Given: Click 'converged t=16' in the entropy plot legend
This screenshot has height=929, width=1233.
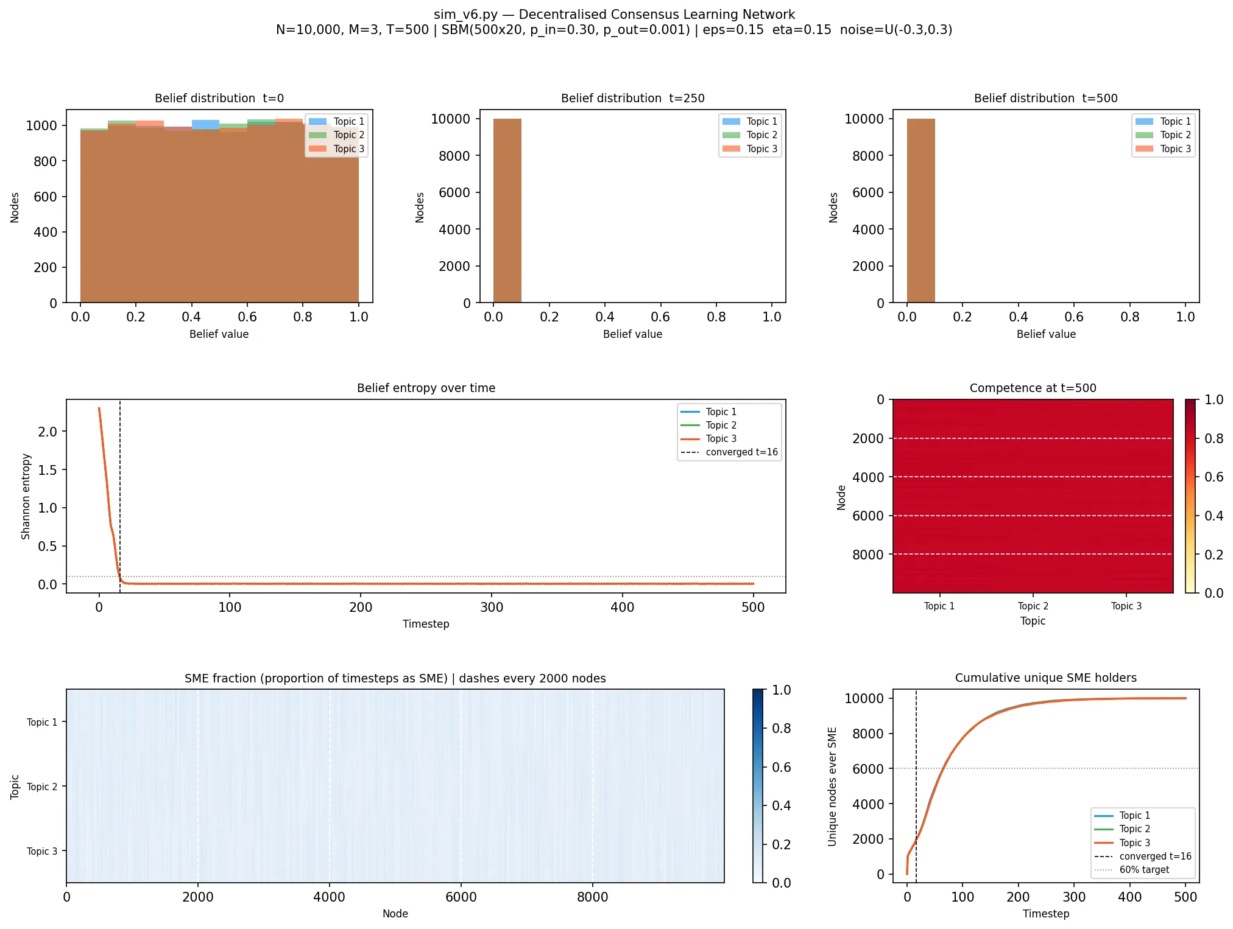Looking at the screenshot, I should (730, 452).
